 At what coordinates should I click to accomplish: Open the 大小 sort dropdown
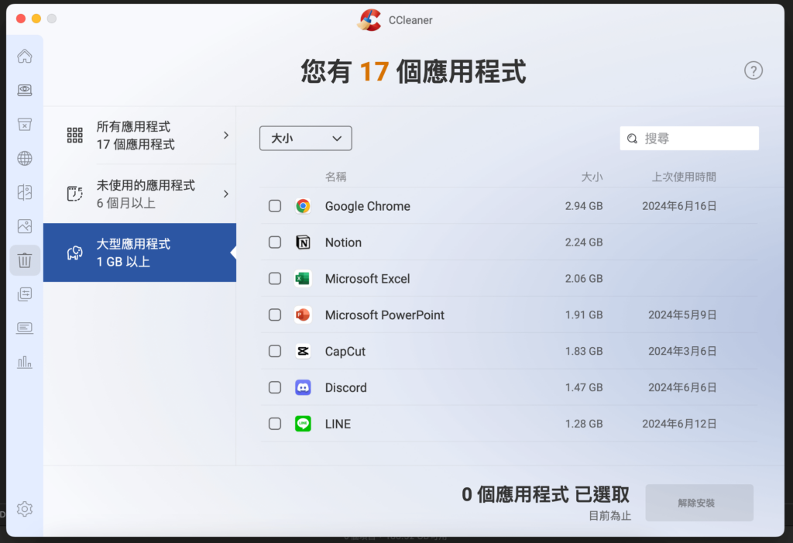(305, 138)
